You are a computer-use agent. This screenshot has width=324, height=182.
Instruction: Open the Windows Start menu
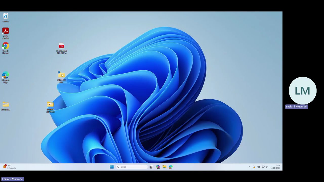point(112,167)
